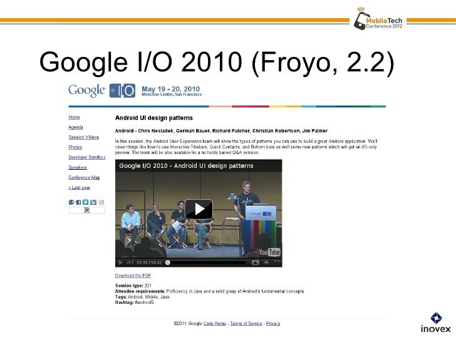
Task: Open the video quality pop-up menu
Action: (256, 263)
